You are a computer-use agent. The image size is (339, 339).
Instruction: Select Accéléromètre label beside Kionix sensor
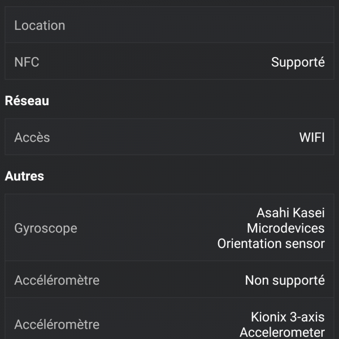pos(56,324)
